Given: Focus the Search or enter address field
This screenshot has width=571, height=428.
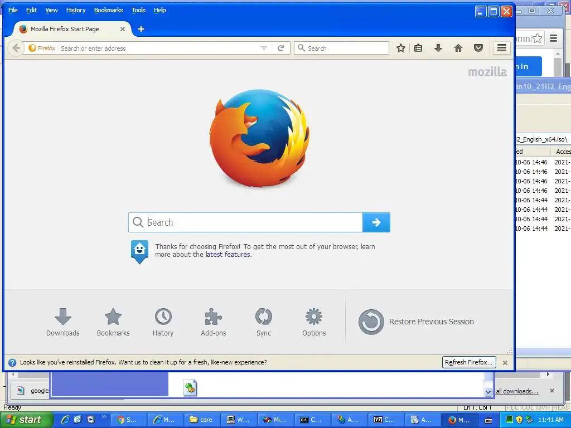Looking at the screenshot, I should pyautogui.click(x=159, y=48).
